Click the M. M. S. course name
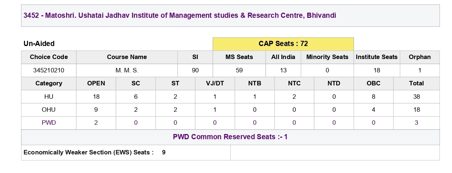This screenshot has height=173, width=452. [x=127, y=70]
